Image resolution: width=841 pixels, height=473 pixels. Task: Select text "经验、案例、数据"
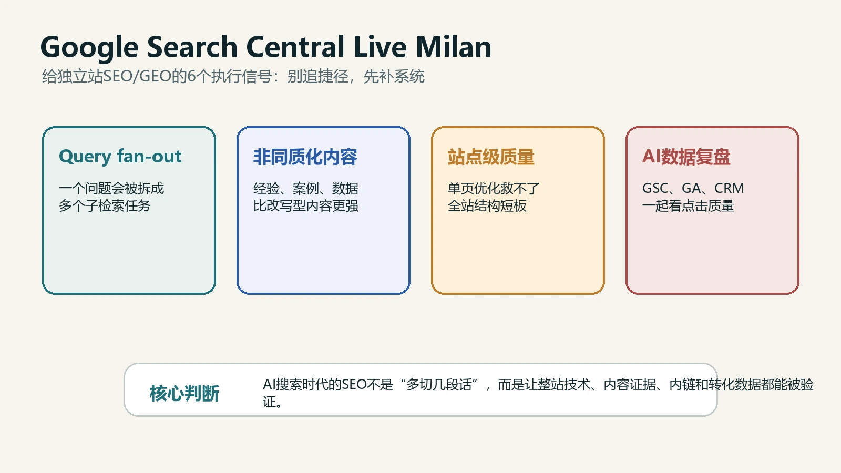306,188
